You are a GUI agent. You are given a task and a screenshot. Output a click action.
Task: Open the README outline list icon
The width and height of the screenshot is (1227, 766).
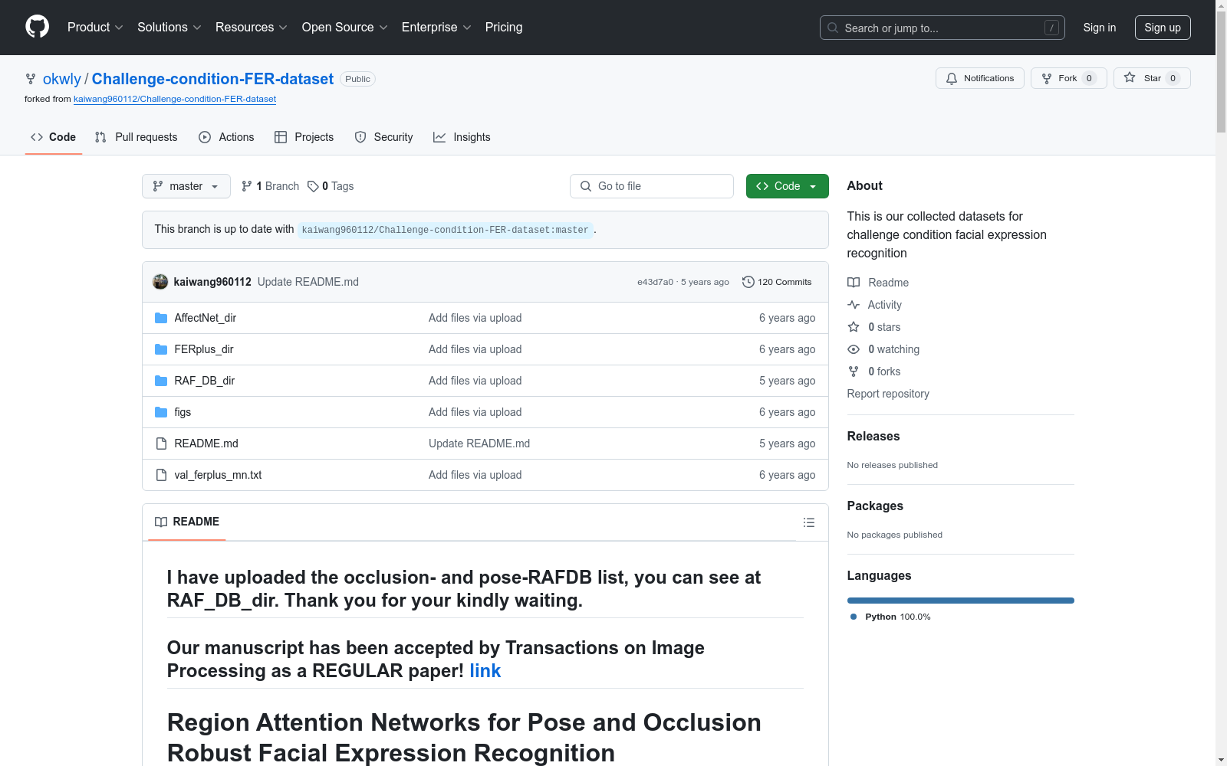808,522
